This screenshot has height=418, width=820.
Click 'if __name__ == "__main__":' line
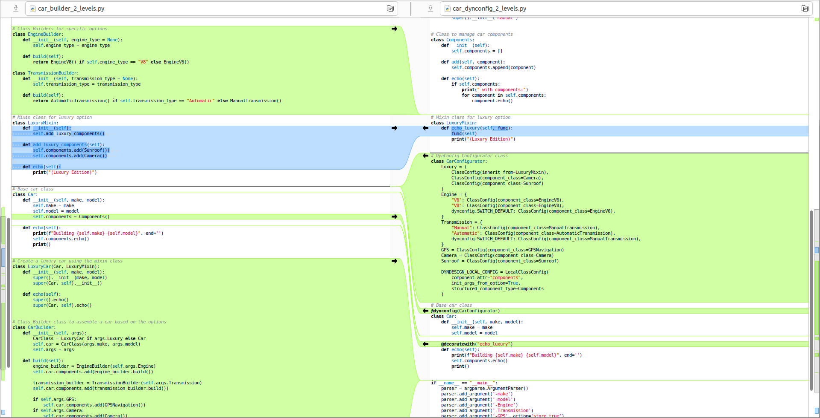(x=464, y=383)
